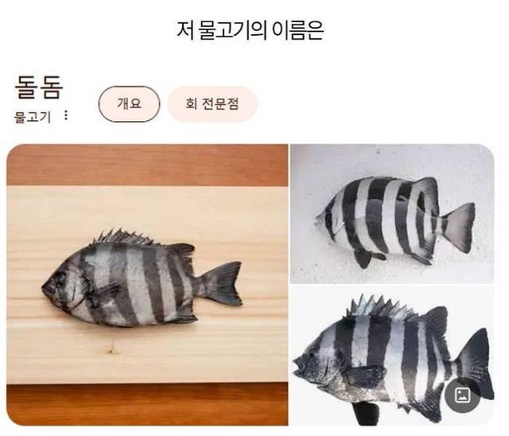The width and height of the screenshot is (509, 436).
Task: Select the 개요 tab
Action: (x=129, y=104)
